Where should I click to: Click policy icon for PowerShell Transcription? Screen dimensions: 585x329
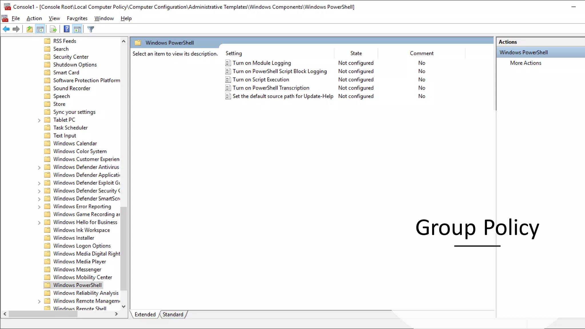coord(228,88)
